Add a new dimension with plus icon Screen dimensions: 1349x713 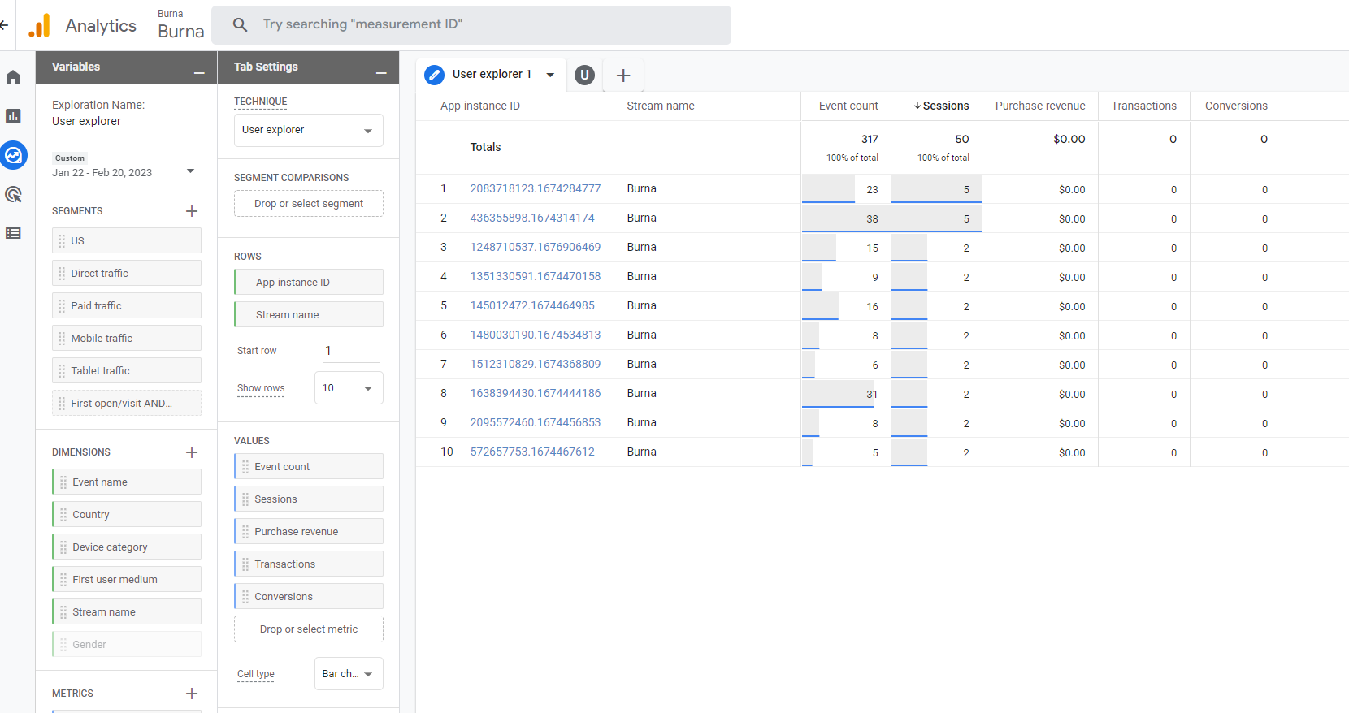pyautogui.click(x=192, y=452)
